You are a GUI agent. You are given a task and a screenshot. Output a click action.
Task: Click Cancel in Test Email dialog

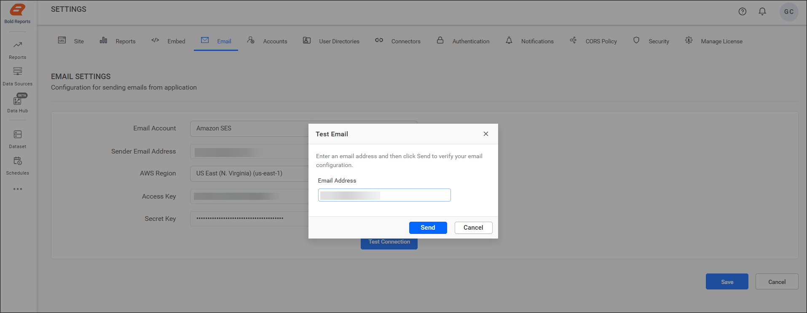click(x=473, y=228)
